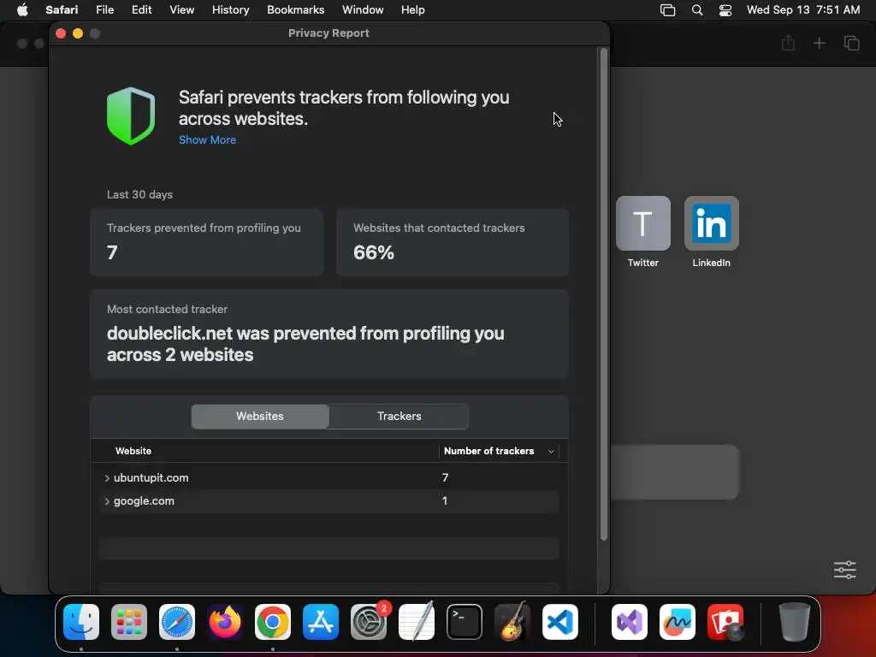This screenshot has width=876, height=657.
Task: Click the New Tab plus icon
Action: [x=819, y=43]
